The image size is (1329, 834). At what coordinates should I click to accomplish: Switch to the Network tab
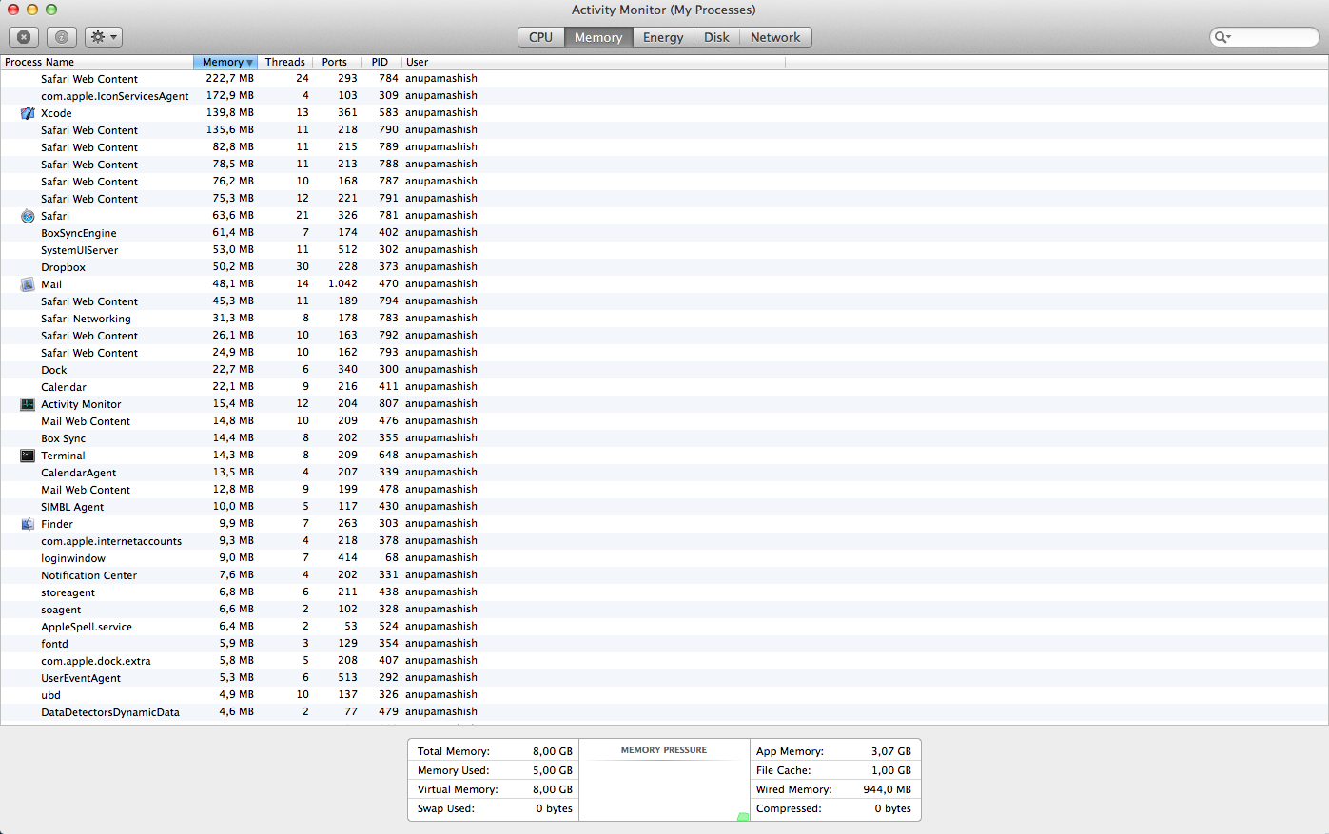pos(775,37)
